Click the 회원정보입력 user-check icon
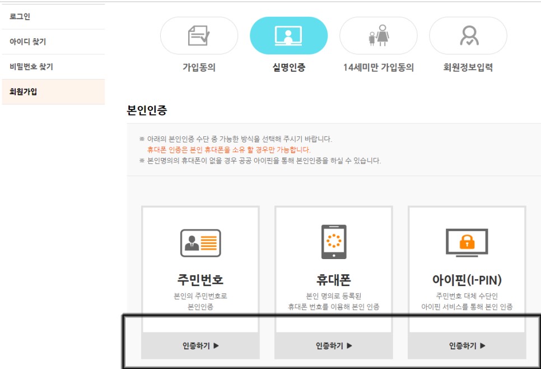 (468, 35)
